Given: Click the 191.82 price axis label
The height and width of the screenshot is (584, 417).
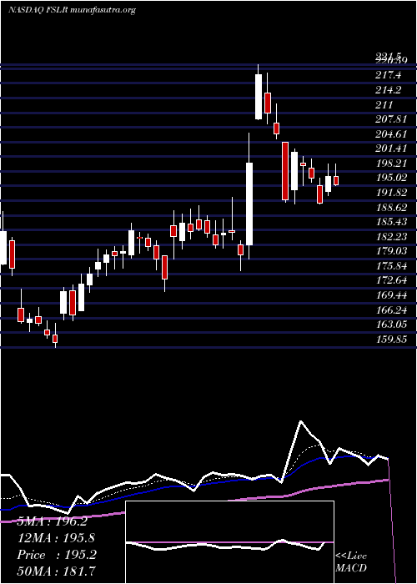Looking at the screenshot, I should point(392,193).
